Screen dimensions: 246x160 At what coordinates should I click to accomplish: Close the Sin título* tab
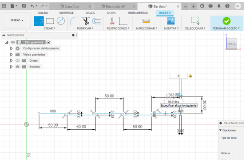(178, 6)
